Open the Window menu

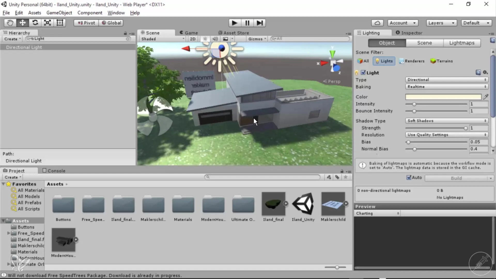click(x=116, y=13)
